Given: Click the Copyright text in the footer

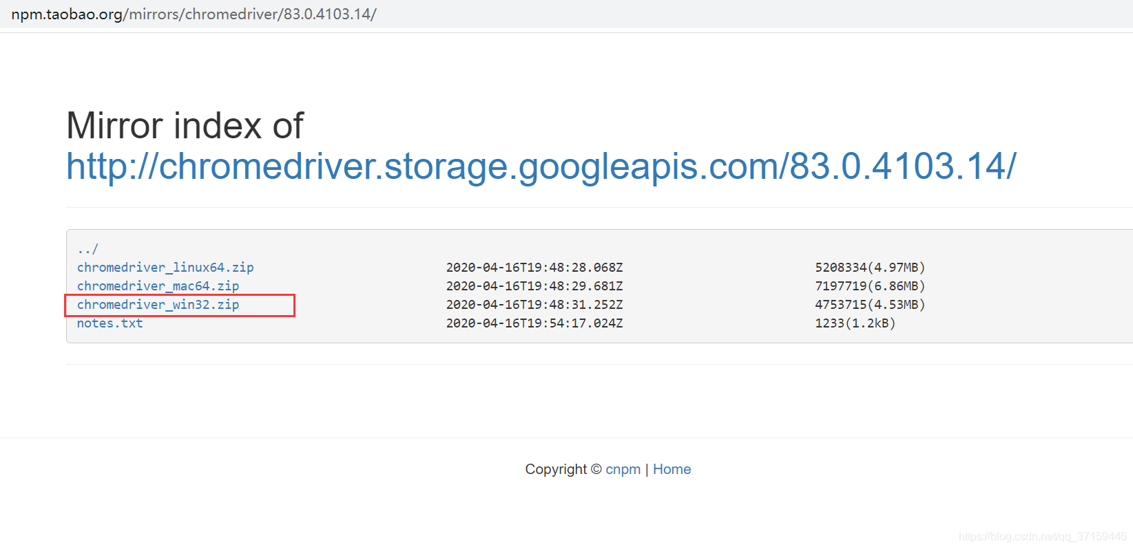Looking at the screenshot, I should click(x=559, y=469).
